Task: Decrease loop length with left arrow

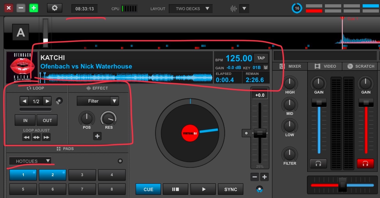Action: (24, 101)
